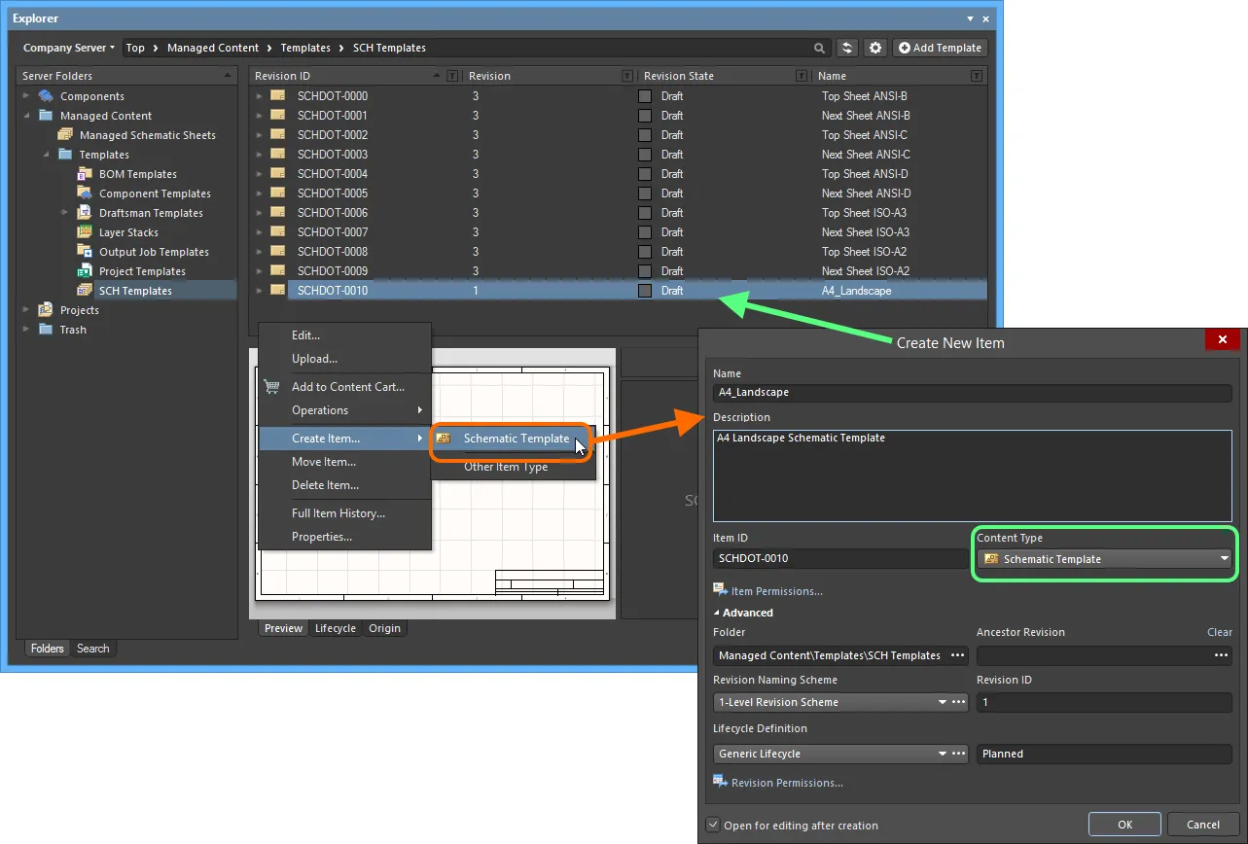Click the filter icon on Revision State column
The width and height of the screenshot is (1248, 844).
pos(802,76)
